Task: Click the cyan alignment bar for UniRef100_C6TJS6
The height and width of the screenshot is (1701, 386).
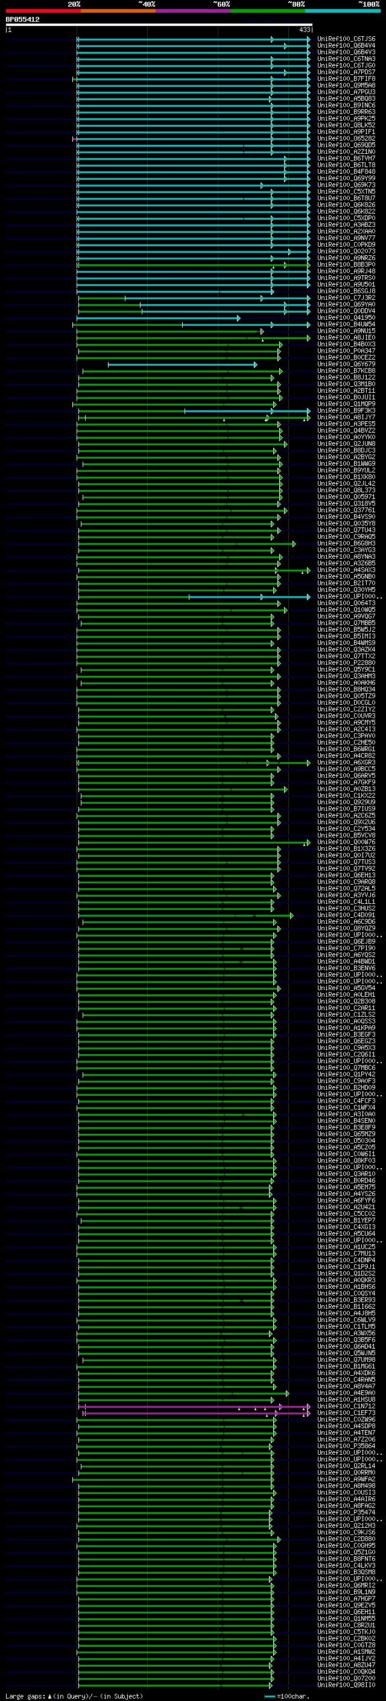Action: 194,40
